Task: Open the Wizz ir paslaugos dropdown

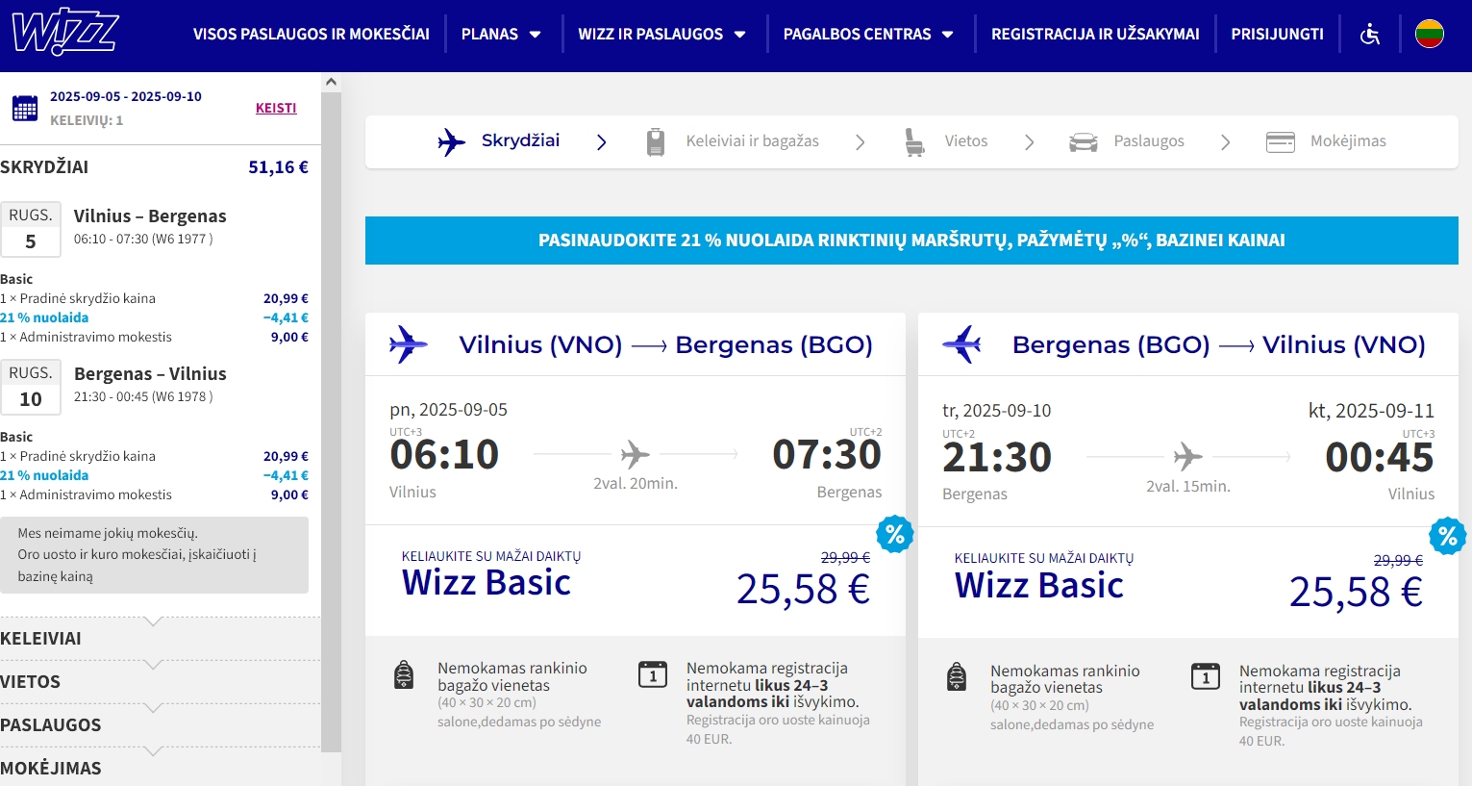Action: pyautogui.click(x=661, y=34)
